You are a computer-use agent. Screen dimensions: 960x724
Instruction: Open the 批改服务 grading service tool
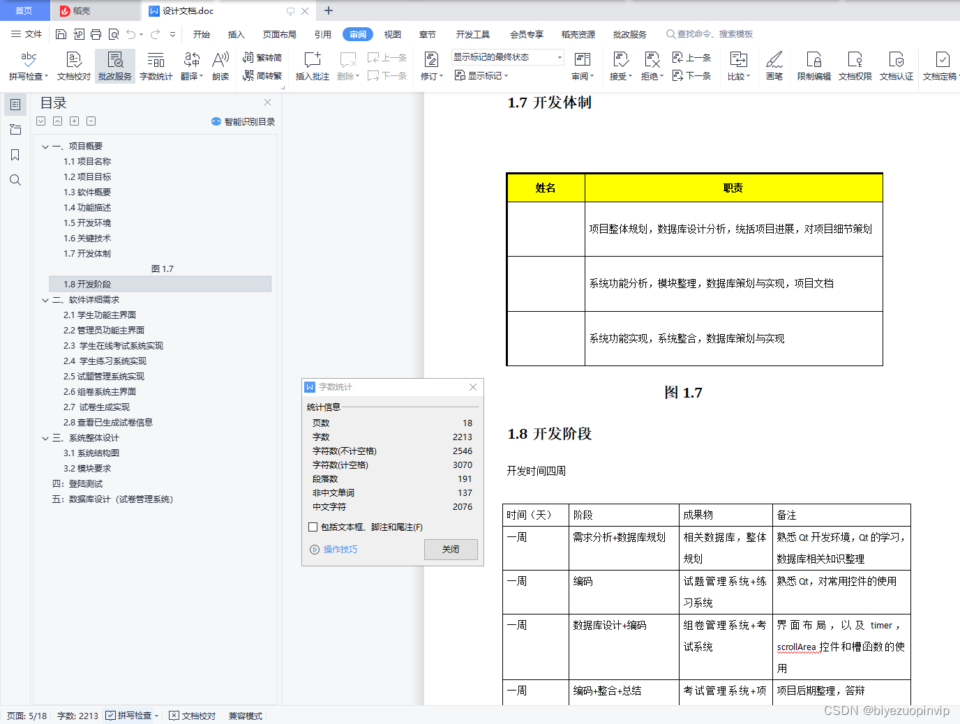coord(115,66)
